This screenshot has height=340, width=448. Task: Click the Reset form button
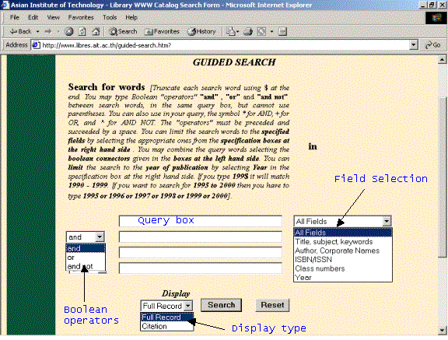[x=272, y=305]
